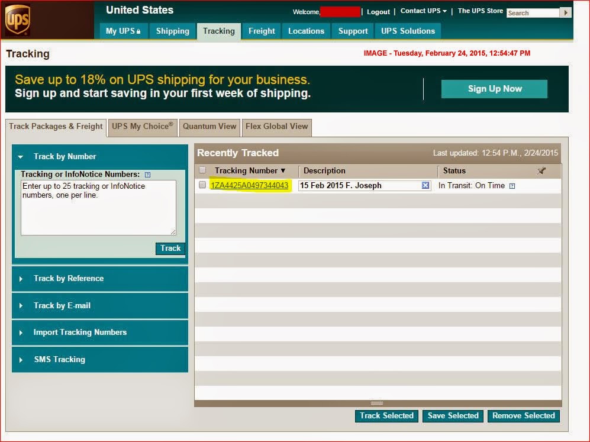Click the X icon to clear the package description
This screenshot has height=442, width=590.
click(x=425, y=185)
